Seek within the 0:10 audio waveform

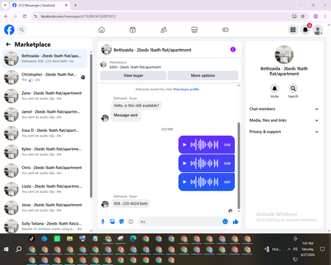[205, 145]
